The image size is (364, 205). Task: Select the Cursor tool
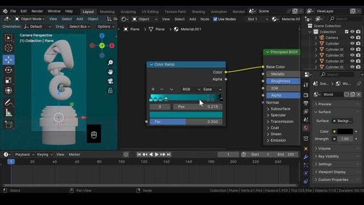9,48
